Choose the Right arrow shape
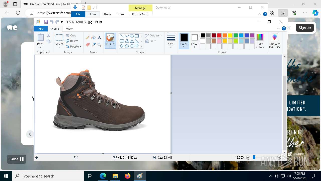This screenshot has width=321, height=181. (137, 46)
